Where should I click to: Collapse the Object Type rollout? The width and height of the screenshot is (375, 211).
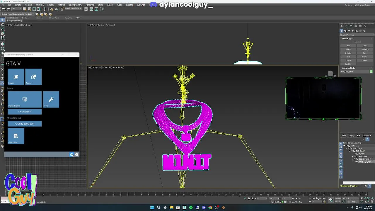(347, 39)
